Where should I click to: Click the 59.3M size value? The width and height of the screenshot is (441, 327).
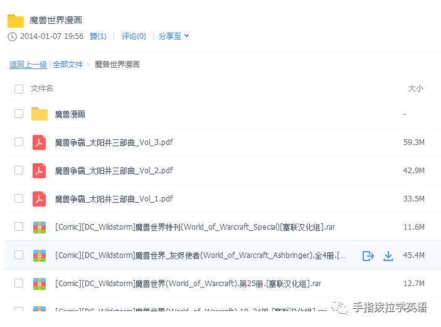[x=414, y=142]
